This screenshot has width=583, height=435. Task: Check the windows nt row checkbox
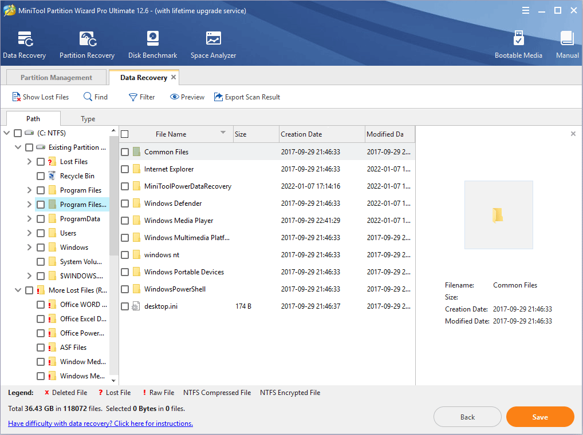pyautogui.click(x=125, y=254)
